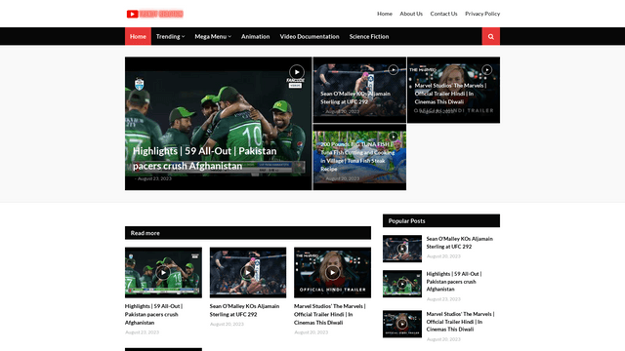
Task: Expand the Mega Menu dropdown
Action: (x=213, y=37)
